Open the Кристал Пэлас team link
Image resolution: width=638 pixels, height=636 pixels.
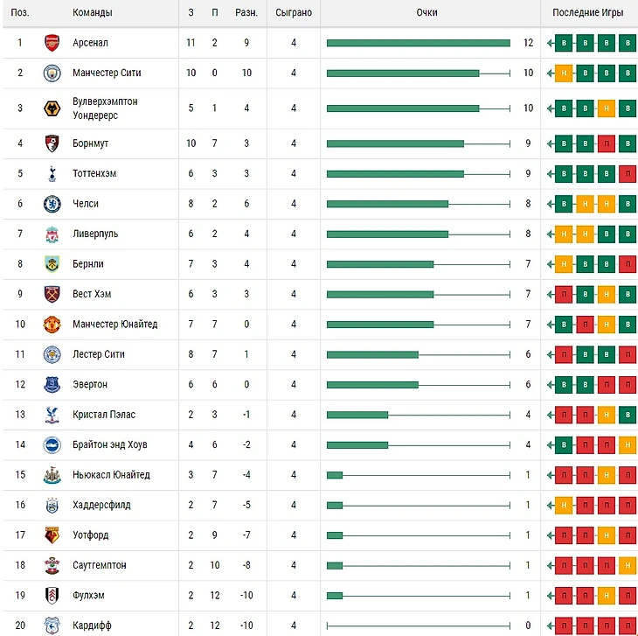(x=104, y=415)
